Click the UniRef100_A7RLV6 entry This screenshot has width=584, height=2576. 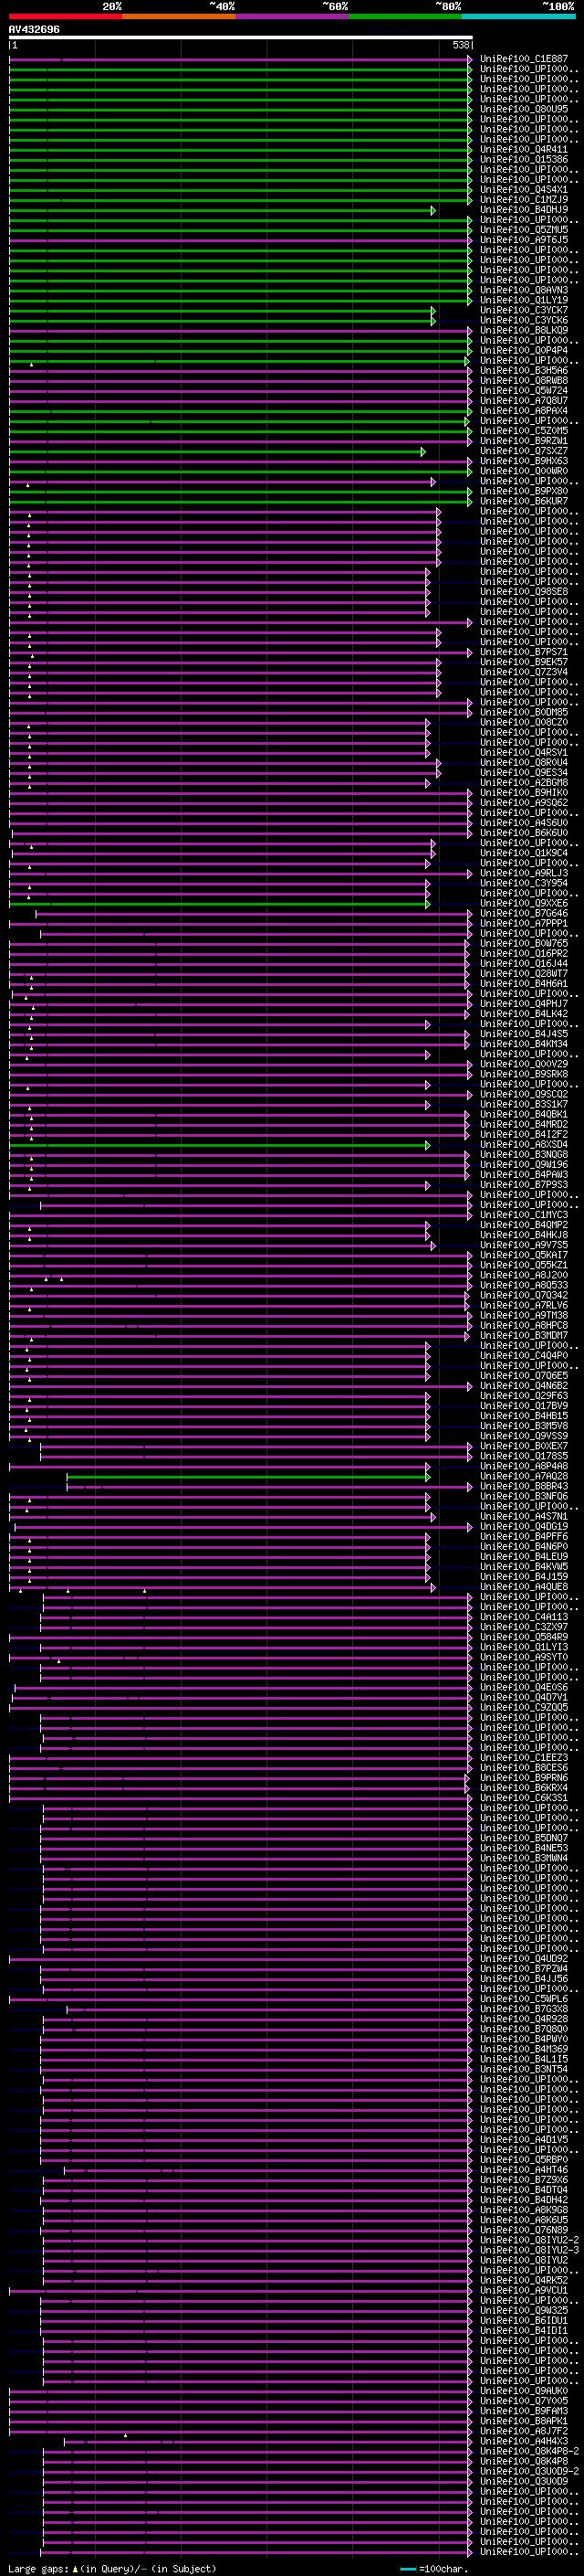(x=524, y=1306)
